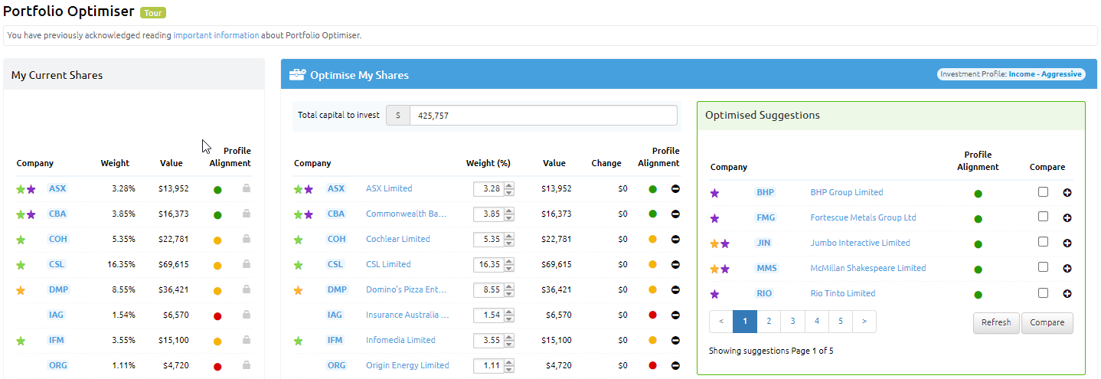The width and height of the screenshot is (1101, 379).
Task: Go to suggestions page 4
Action: pos(816,322)
